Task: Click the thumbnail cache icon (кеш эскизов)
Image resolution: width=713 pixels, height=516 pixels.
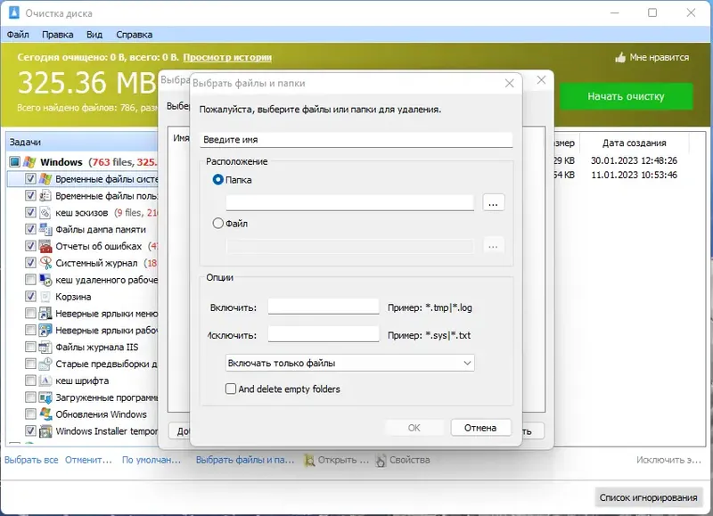Action: (x=45, y=212)
